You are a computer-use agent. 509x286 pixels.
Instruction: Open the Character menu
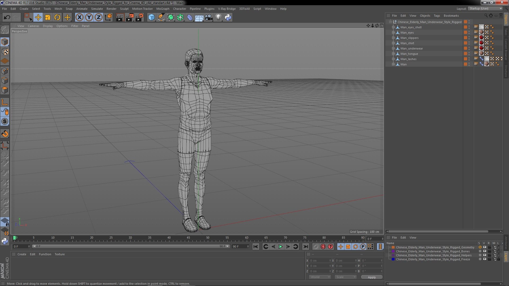[x=179, y=9]
